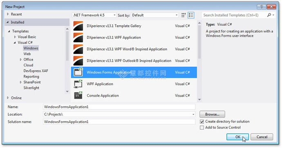Select the WPF Application template icon

[78, 84]
